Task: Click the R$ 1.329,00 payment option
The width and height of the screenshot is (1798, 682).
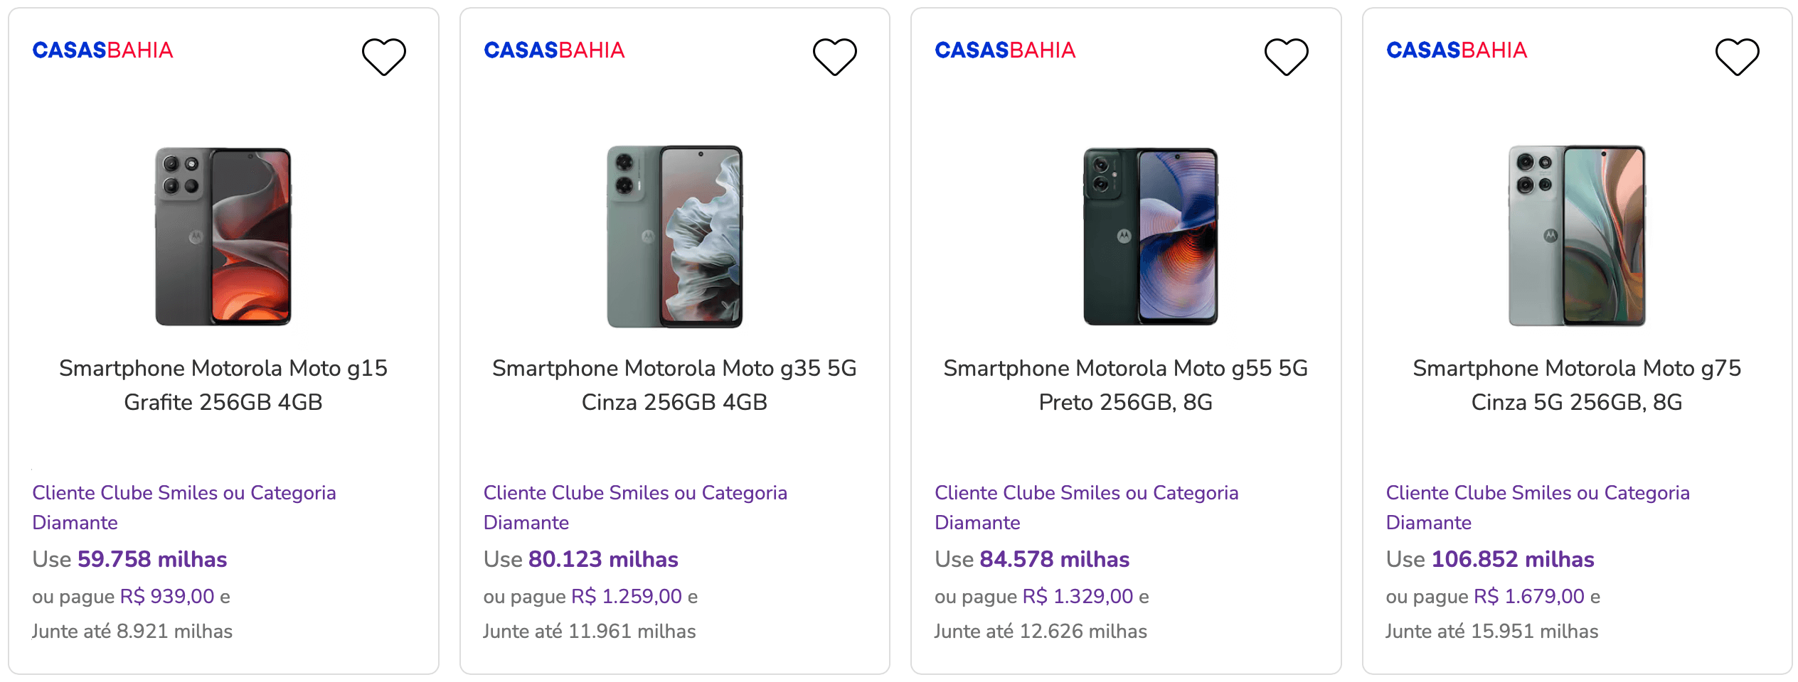Action: pos(1078,596)
